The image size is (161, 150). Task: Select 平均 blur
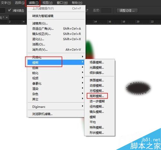(x=99, y=122)
